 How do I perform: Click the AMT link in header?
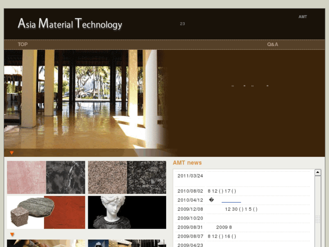click(303, 17)
